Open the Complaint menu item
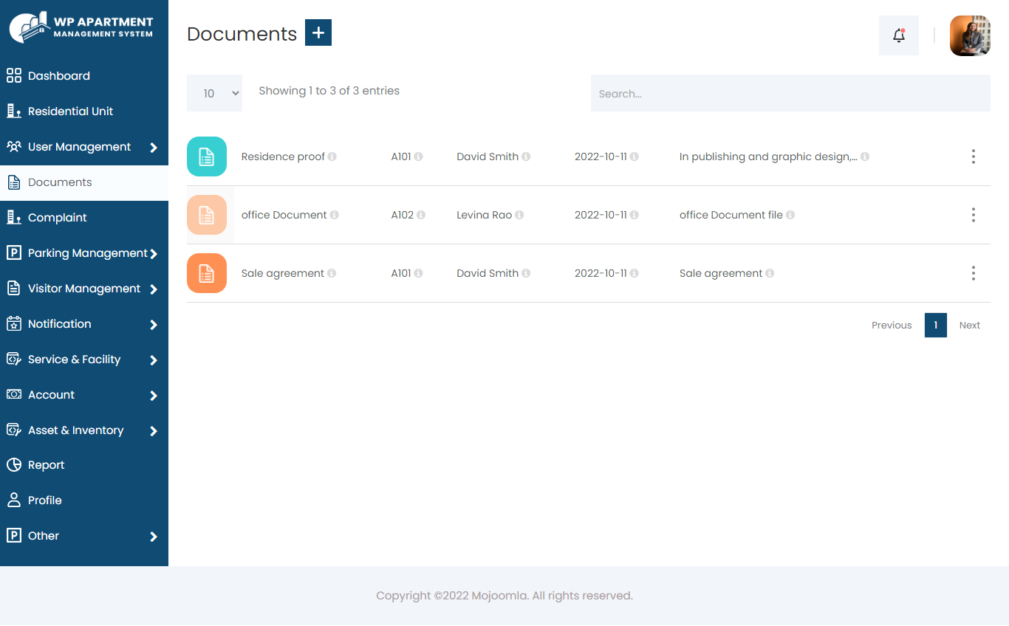This screenshot has width=1009, height=626. coord(84,217)
